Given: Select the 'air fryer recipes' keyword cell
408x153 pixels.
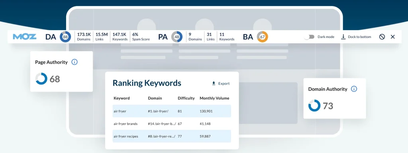Looking at the screenshot, I should point(126,136).
